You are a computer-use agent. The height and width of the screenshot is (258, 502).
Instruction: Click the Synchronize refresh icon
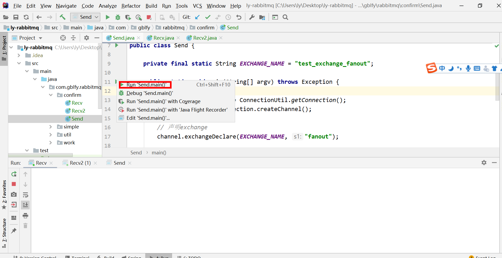click(x=26, y=17)
